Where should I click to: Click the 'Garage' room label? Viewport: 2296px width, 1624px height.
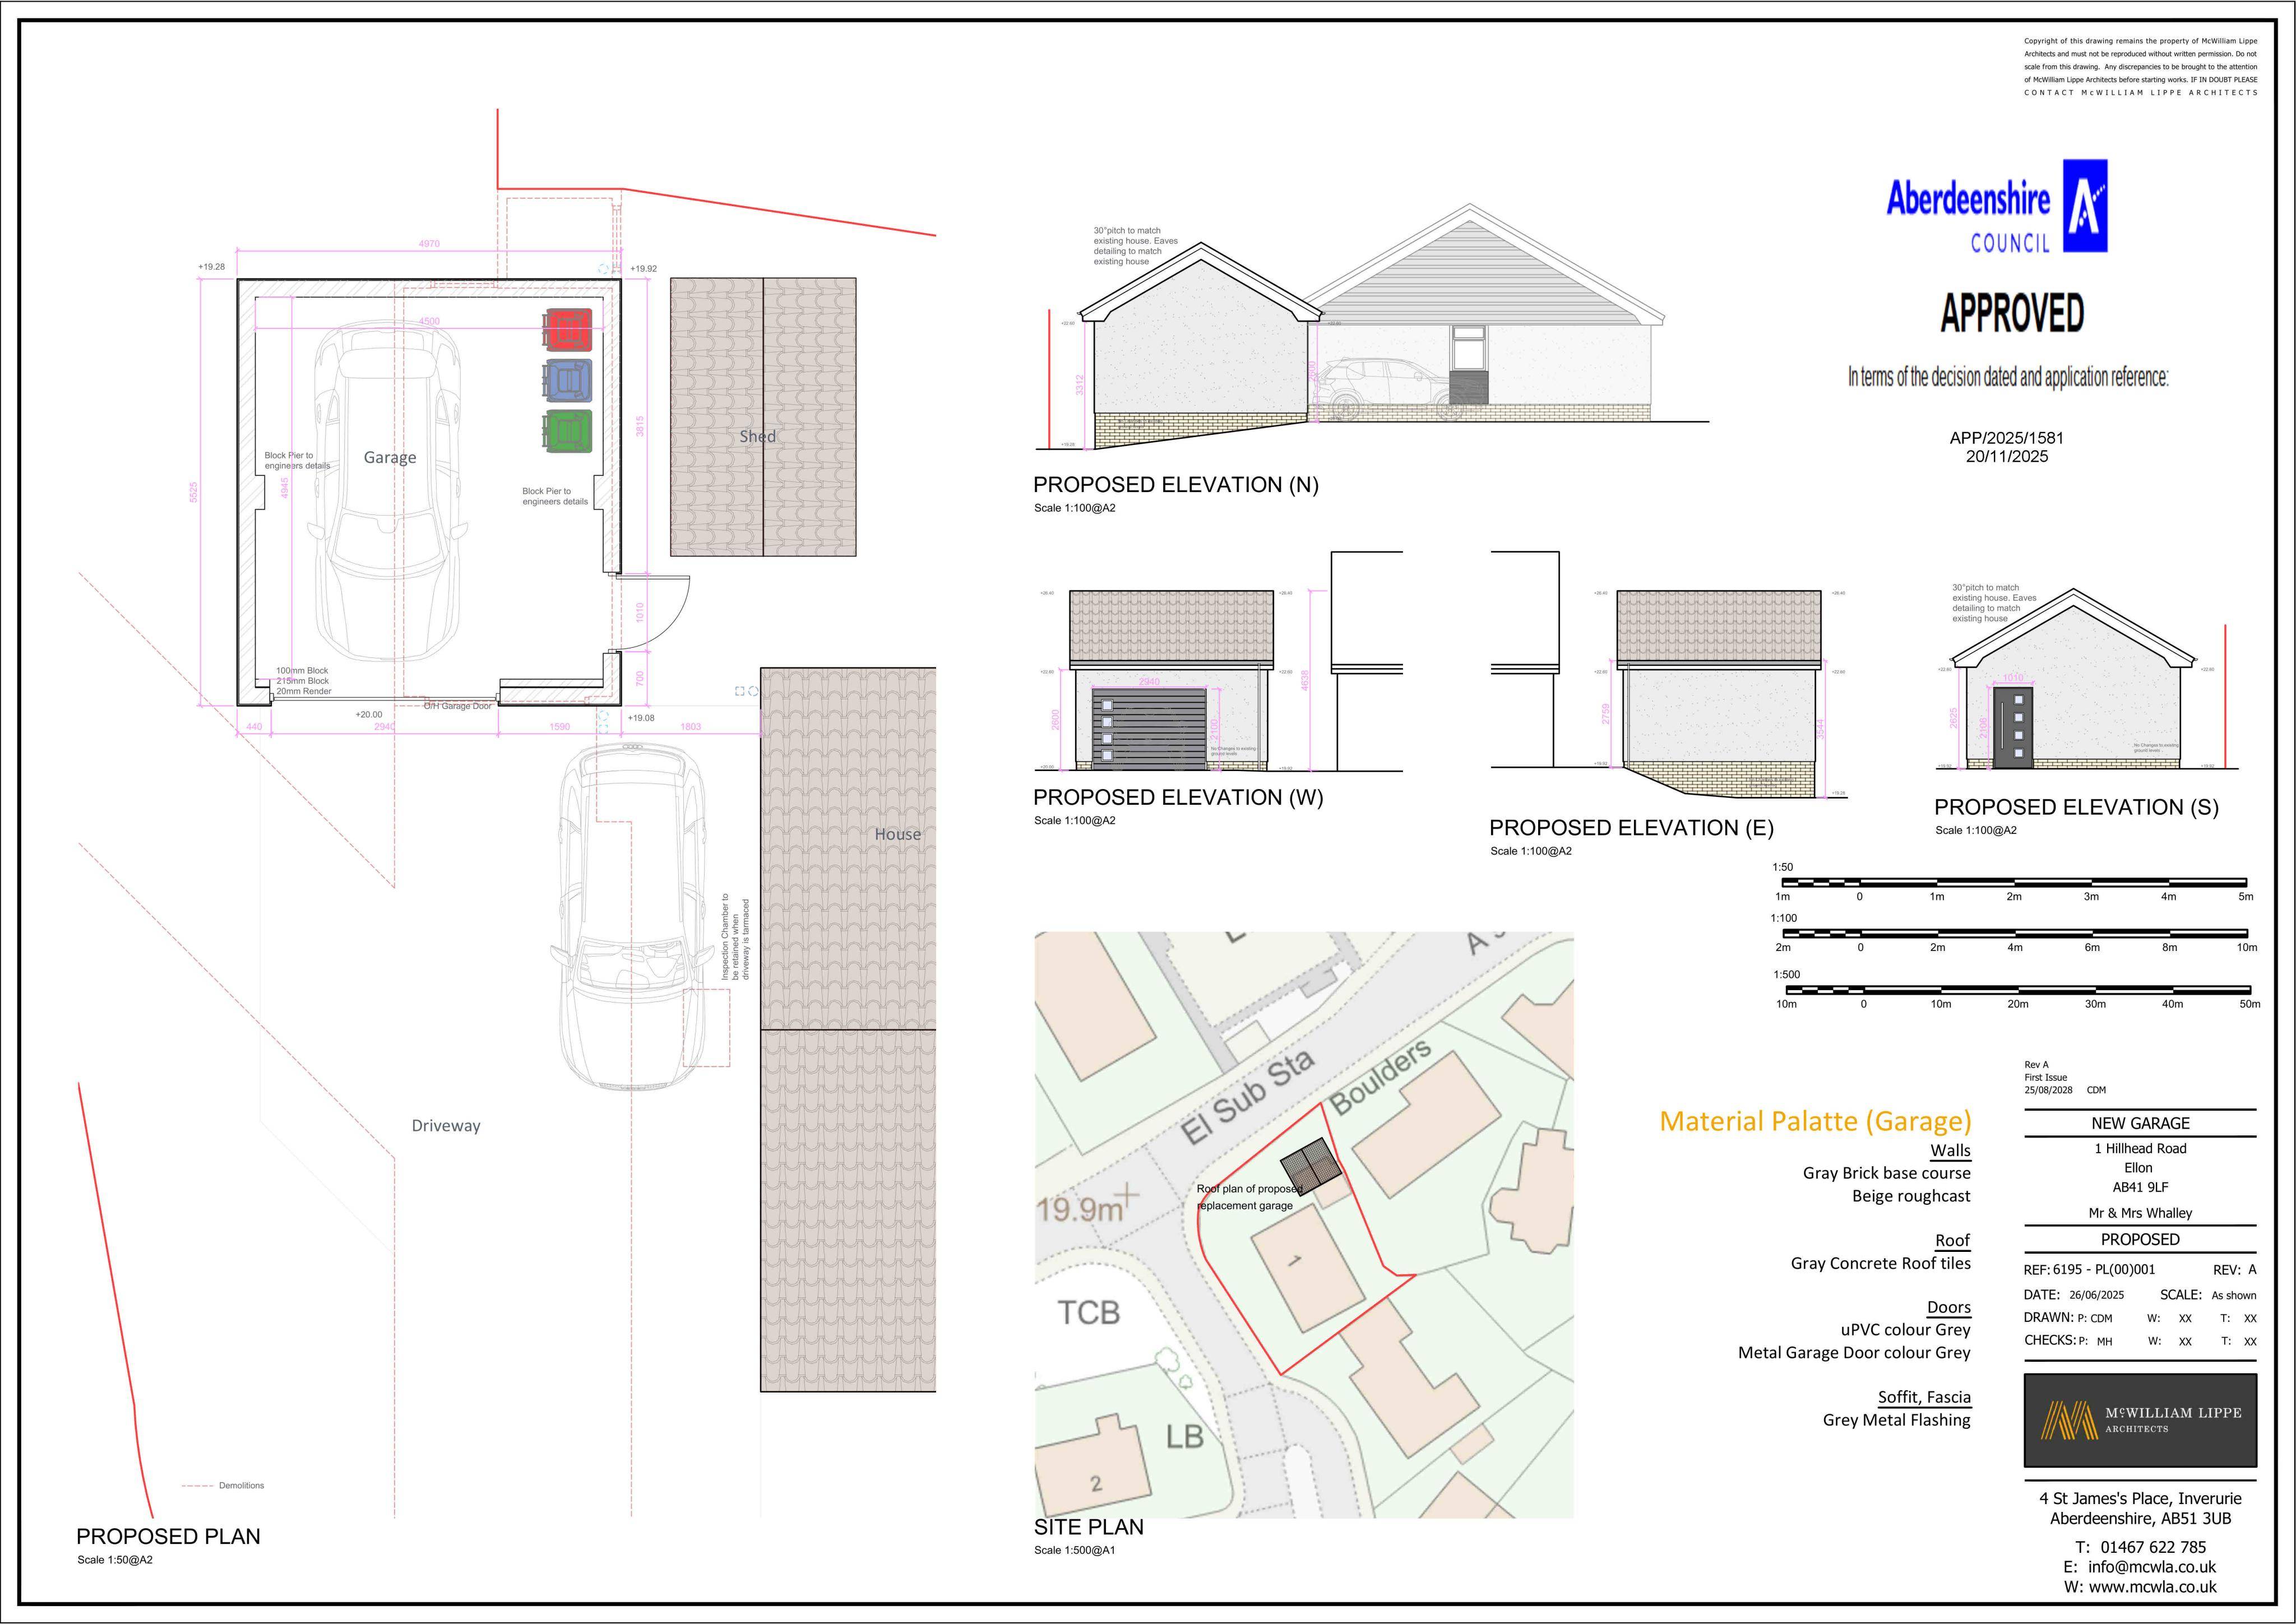pyautogui.click(x=390, y=458)
